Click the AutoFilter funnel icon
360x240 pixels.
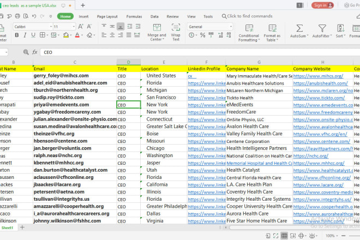[322, 28]
